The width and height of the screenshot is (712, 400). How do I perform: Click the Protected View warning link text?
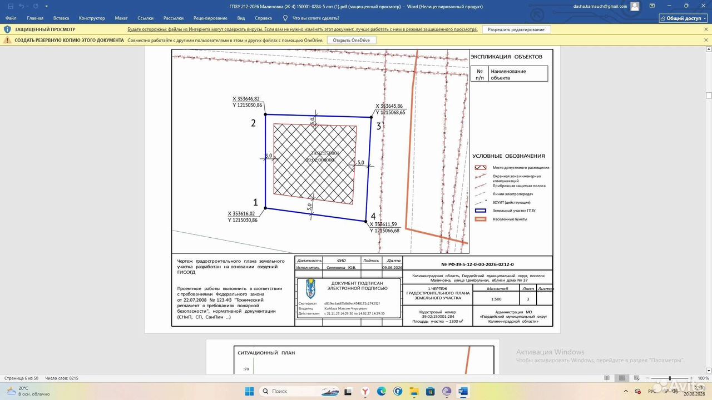pos(302,29)
